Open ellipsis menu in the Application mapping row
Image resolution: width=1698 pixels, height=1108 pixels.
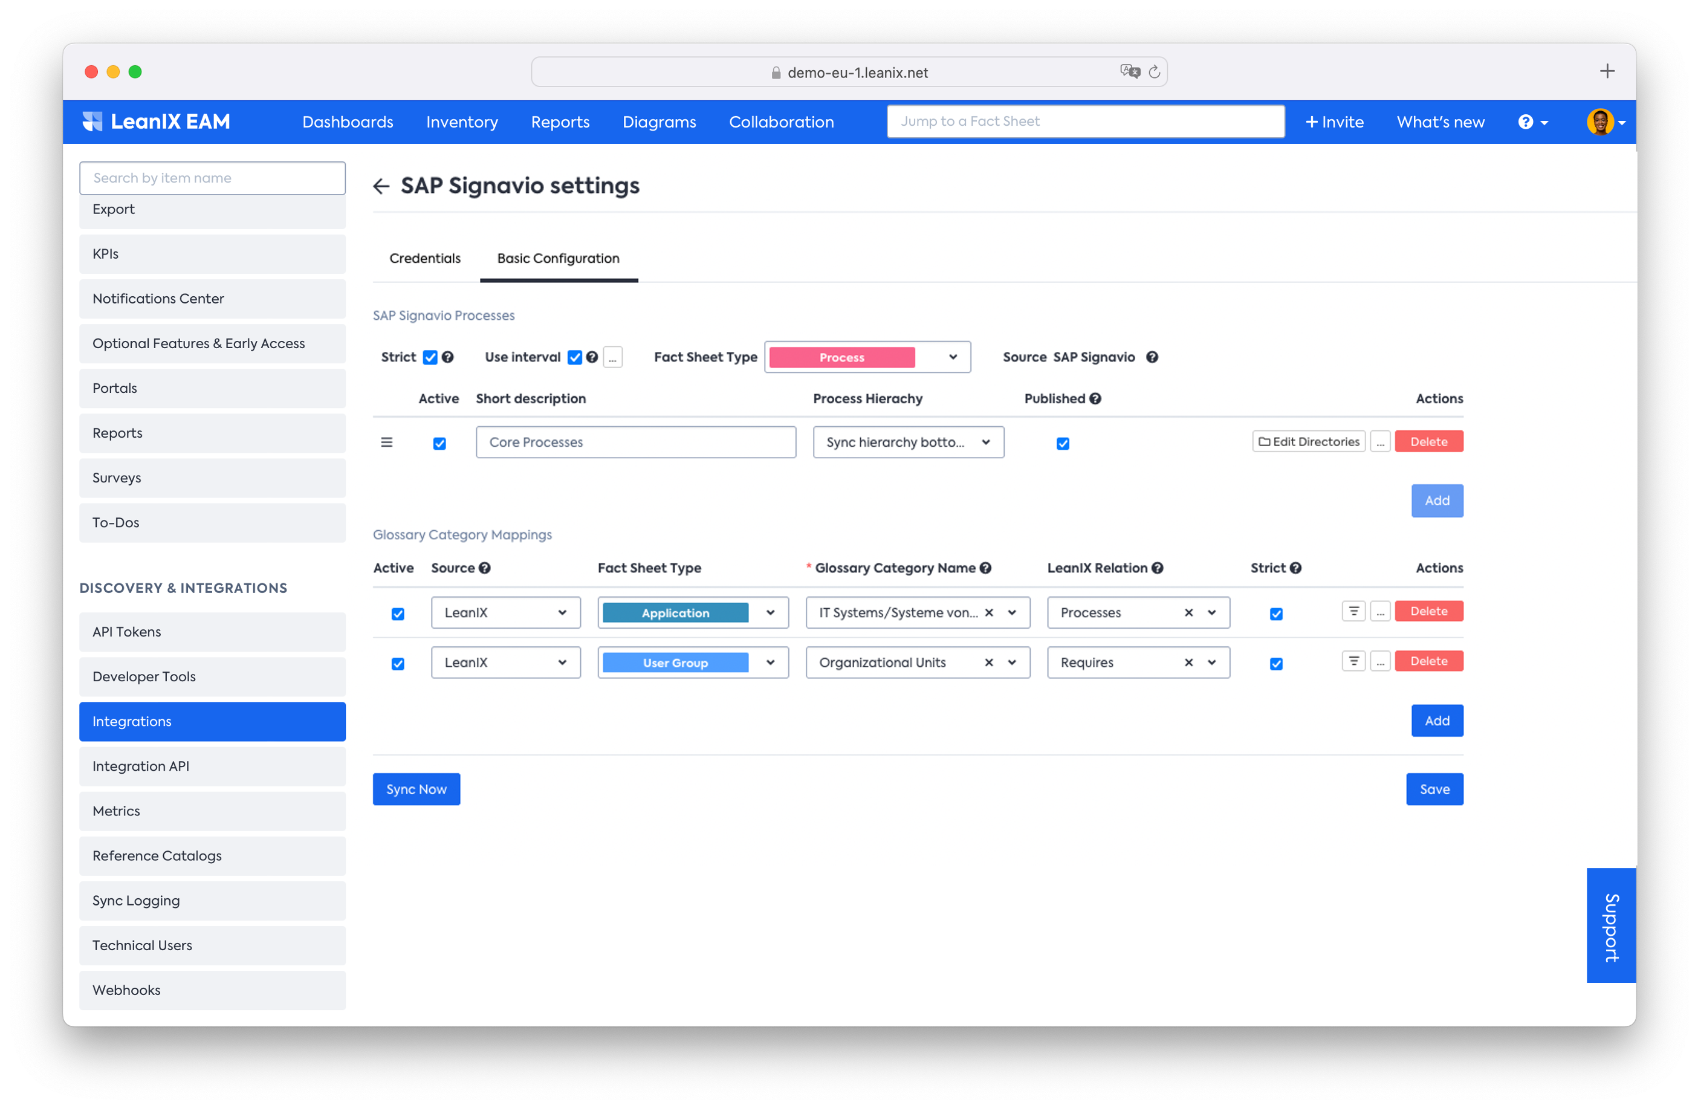(x=1381, y=612)
